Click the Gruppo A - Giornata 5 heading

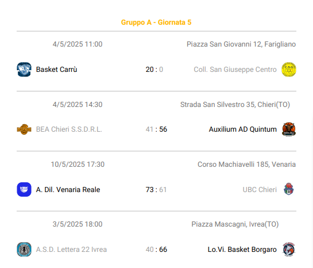(x=156, y=22)
